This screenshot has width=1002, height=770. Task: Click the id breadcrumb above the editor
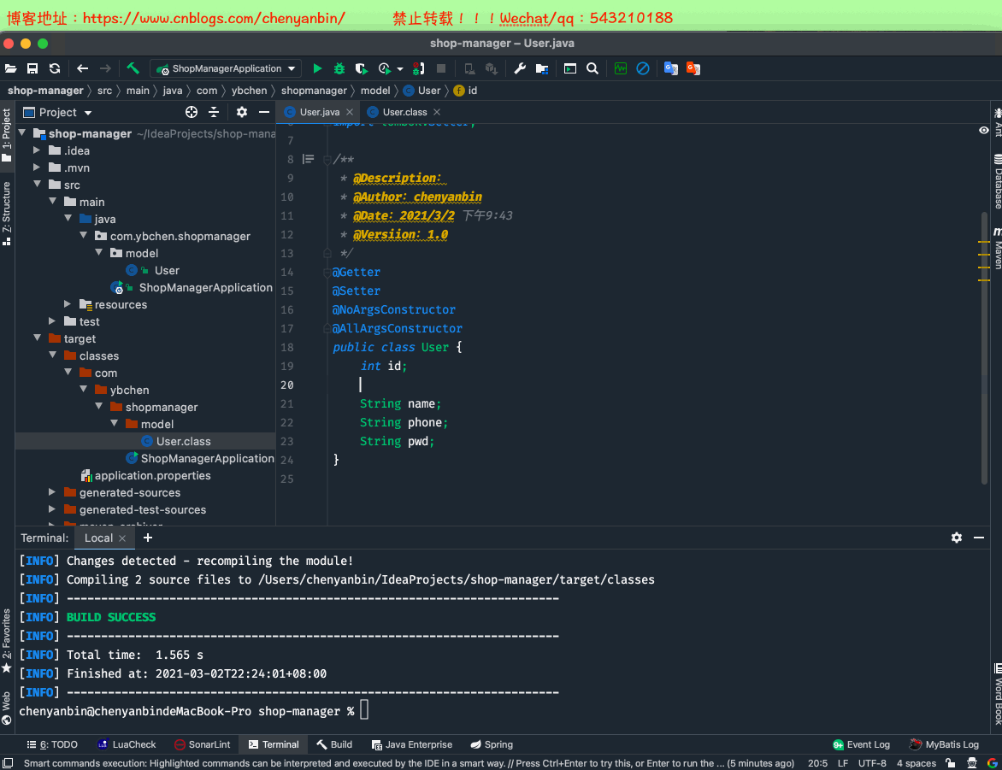(x=468, y=90)
